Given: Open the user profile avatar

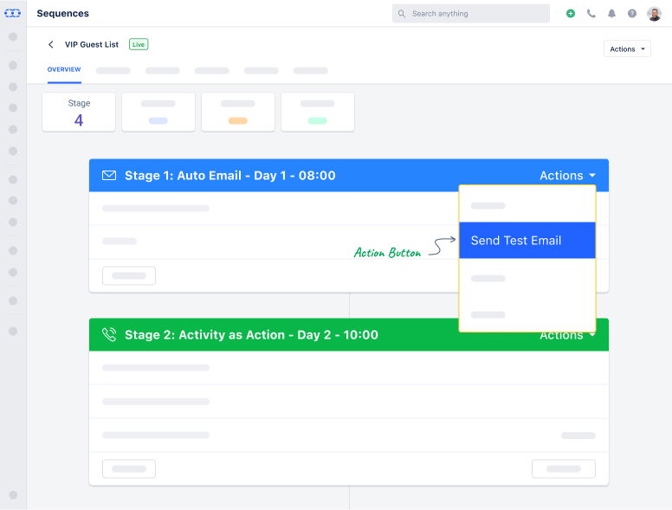Looking at the screenshot, I should click(654, 14).
